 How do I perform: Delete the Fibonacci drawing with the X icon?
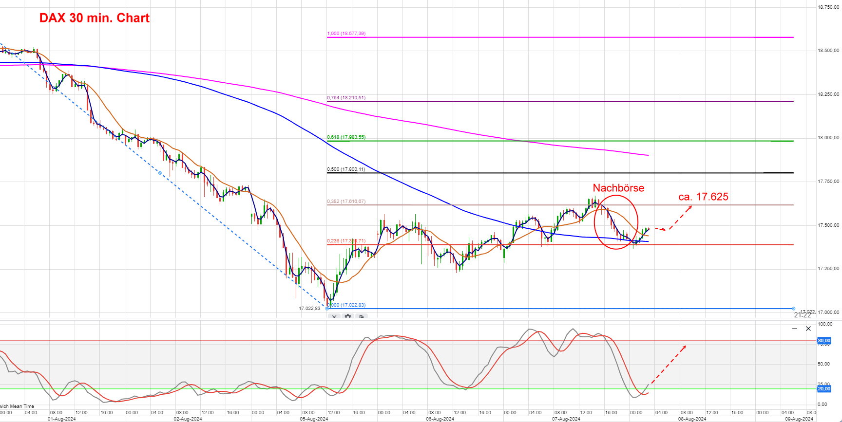334,316
